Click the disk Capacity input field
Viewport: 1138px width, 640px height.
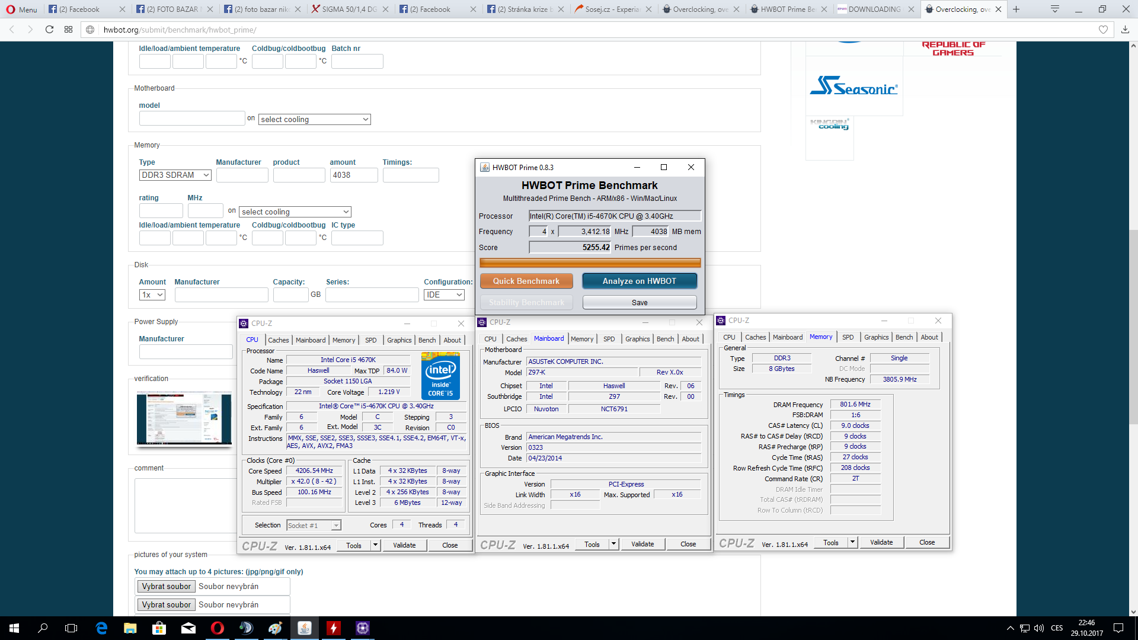point(290,295)
